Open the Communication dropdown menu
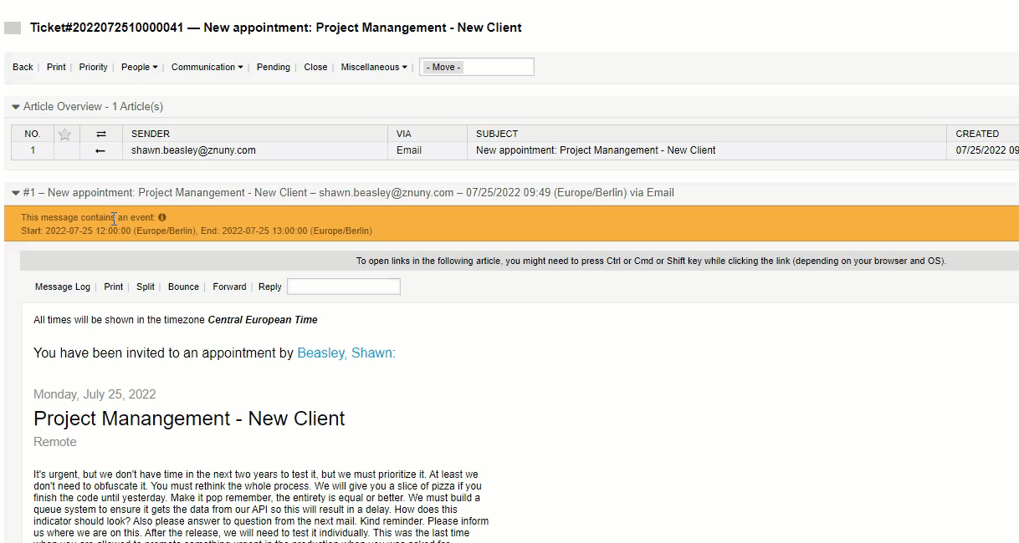The height and width of the screenshot is (543, 1019). 207,67
